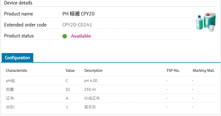This screenshot has width=221, height=116.
Task: Click the 基本型 description cell
Action: coord(90,107)
